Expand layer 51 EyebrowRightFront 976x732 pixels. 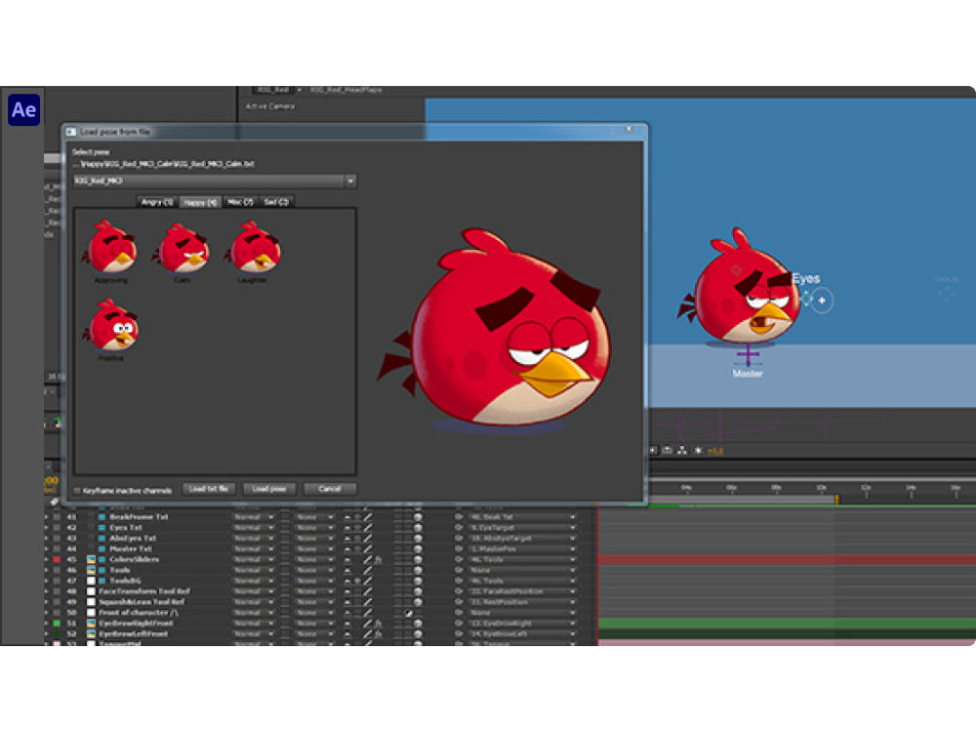(x=47, y=623)
